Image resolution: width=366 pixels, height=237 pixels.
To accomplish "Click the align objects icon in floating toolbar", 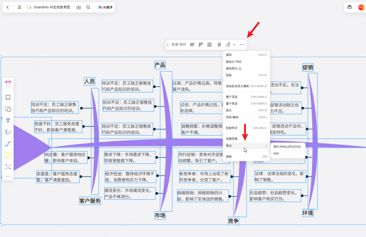I will [192, 45].
